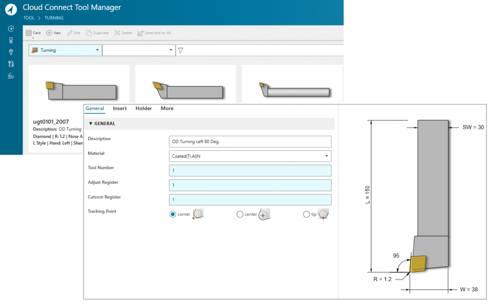Screen dimensions: 494x306
Task: Create a New tool
Action: (54, 33)
